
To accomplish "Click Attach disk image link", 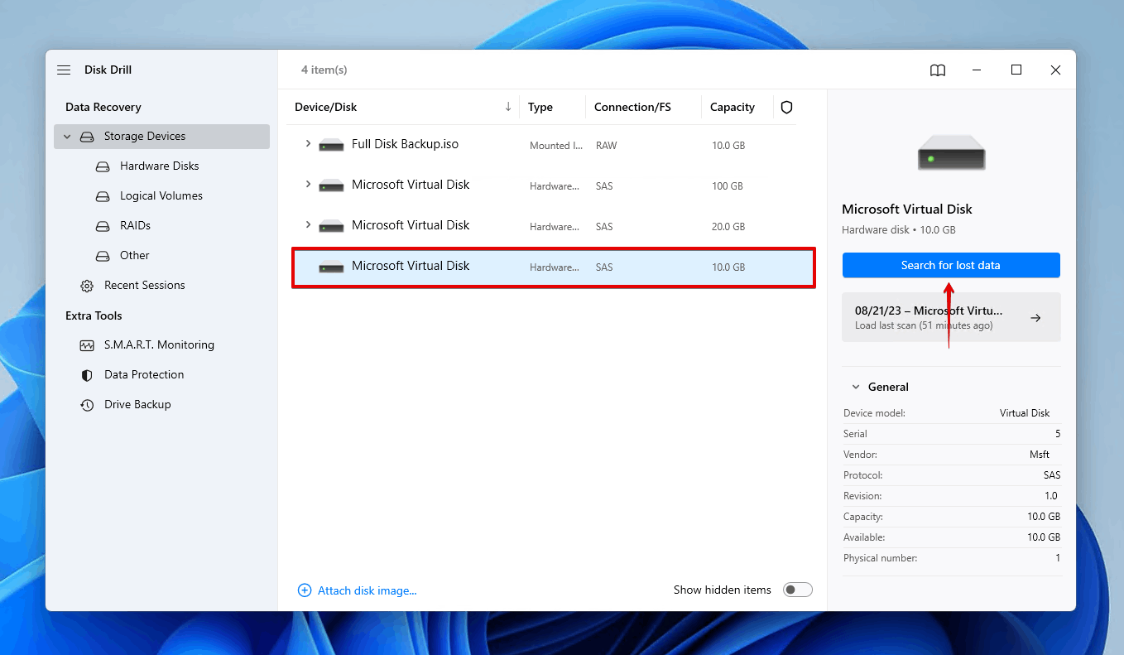I will point(367,590).
